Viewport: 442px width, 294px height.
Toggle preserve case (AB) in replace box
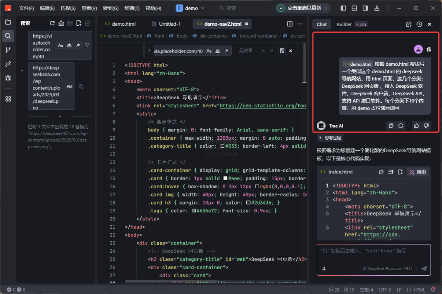pos(69,86)
